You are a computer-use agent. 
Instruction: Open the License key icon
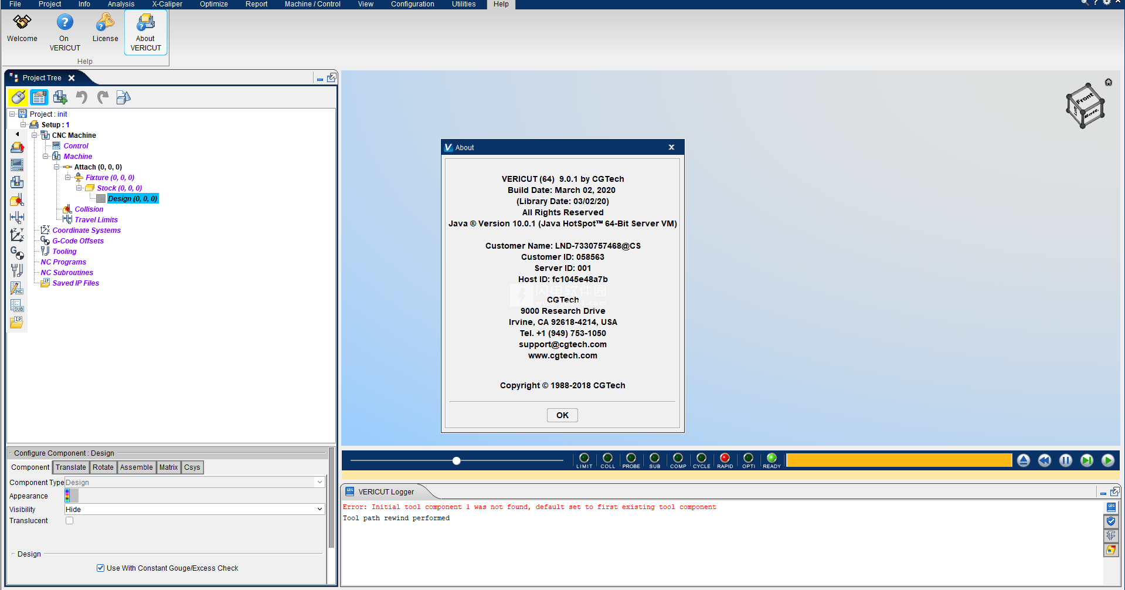point(105,23)
